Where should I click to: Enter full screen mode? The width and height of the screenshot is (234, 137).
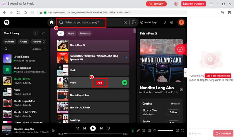tap(183, 131)
